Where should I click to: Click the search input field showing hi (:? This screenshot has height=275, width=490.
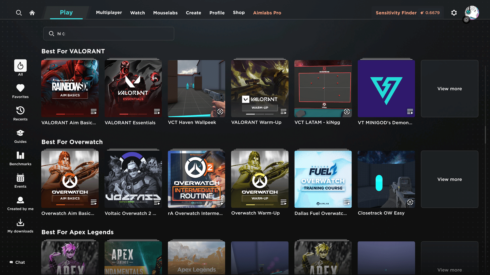109,34
